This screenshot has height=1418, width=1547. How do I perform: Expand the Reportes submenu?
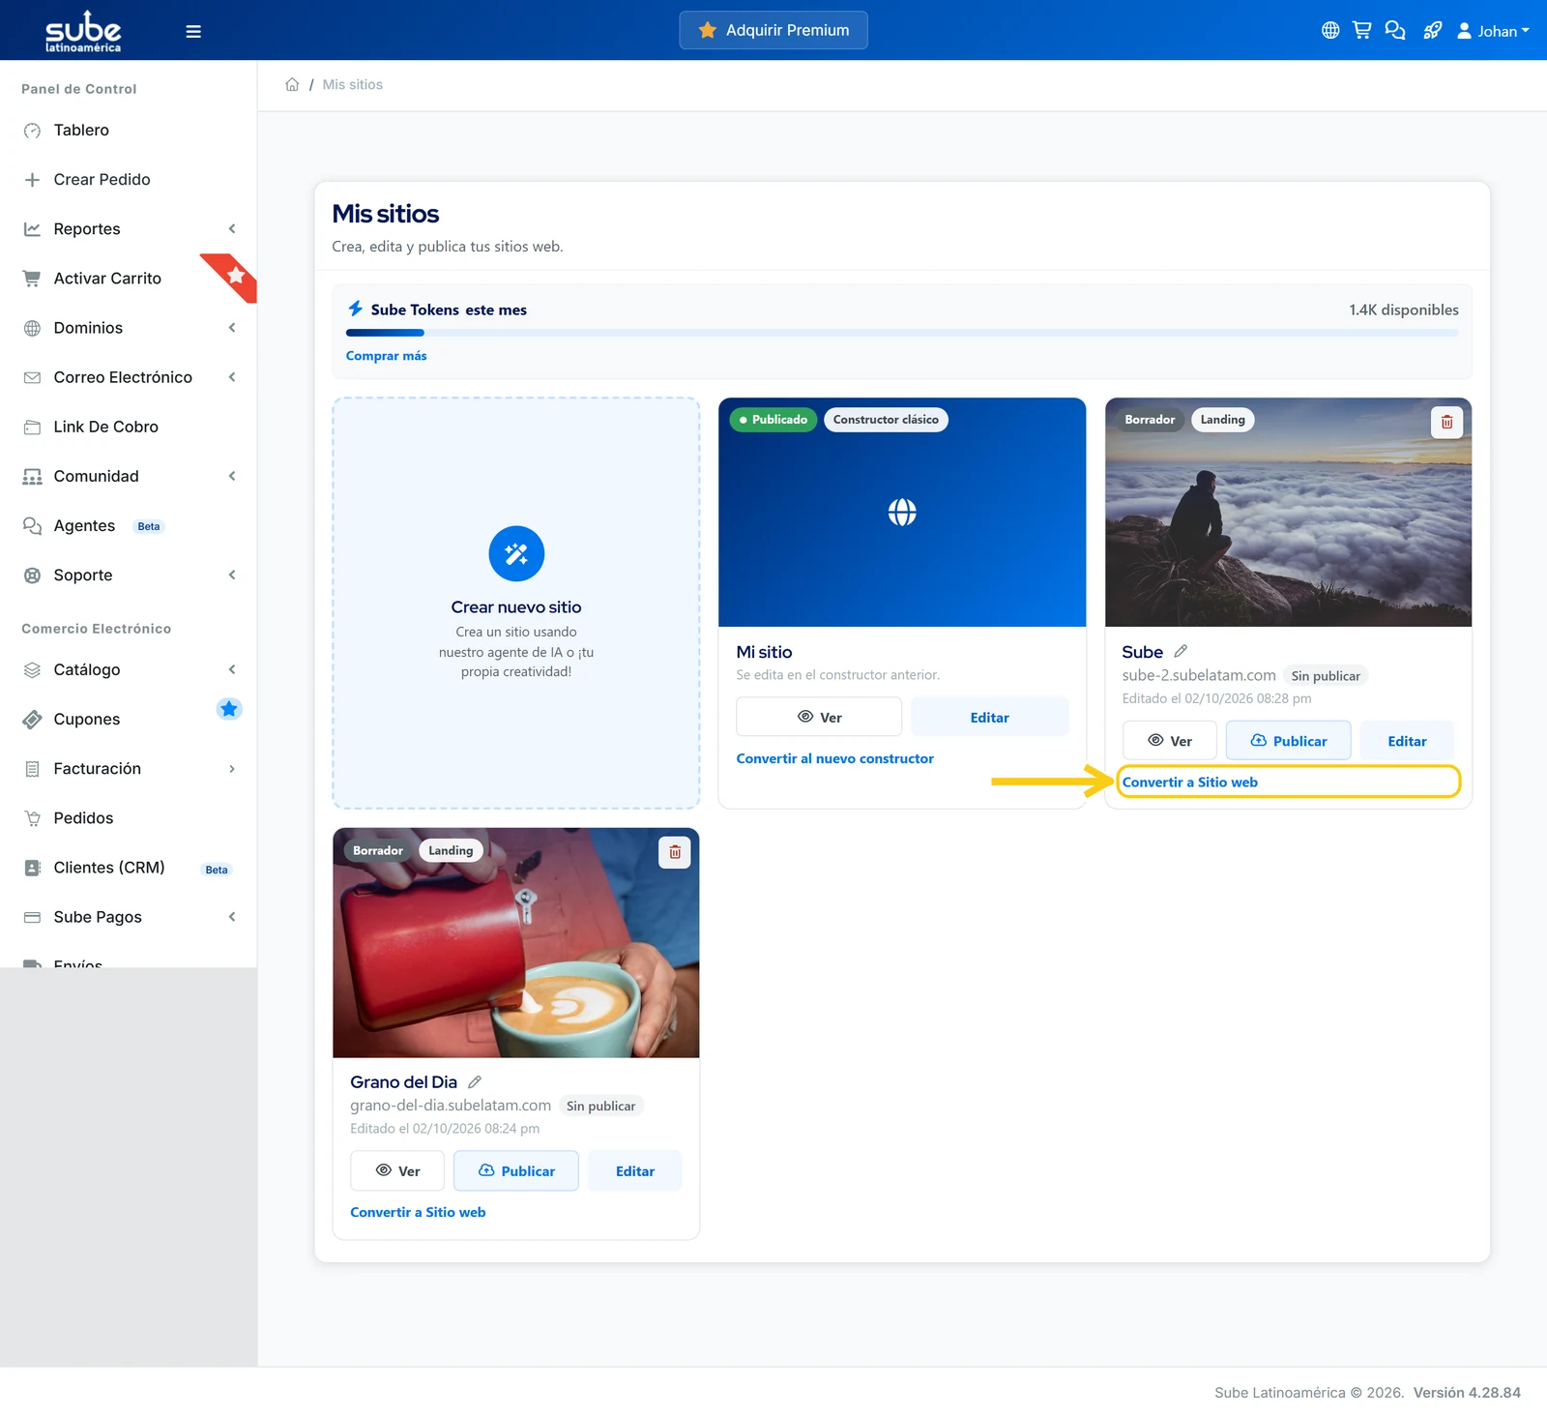tap(129, 228)
